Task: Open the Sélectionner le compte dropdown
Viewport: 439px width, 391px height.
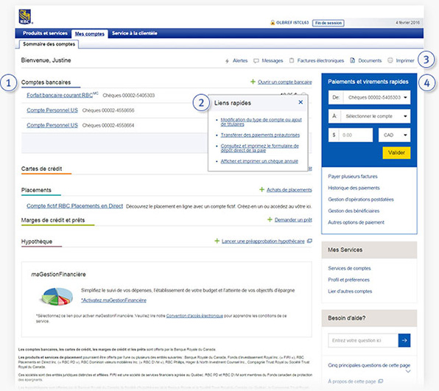Action: point(369,116)
